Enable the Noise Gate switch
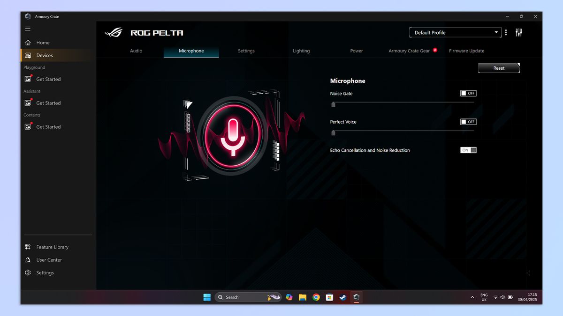This screenshot has width=563, height=316. click(x=468, y=93)
